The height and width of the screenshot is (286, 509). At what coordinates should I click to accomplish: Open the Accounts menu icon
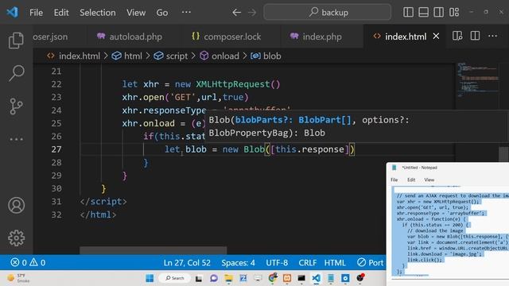[16, 205]
